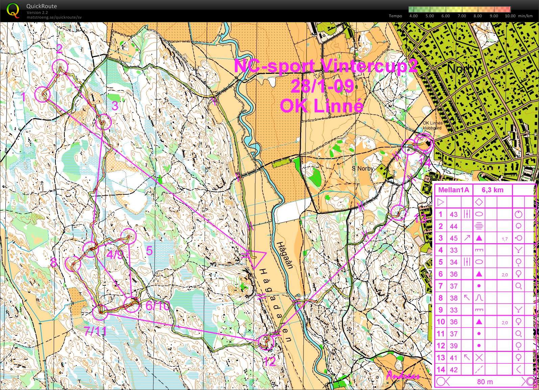Screen dimensions: 539x390
Task: Click the OK Linnés klubbgård label
Action: [x=433, y=126]
